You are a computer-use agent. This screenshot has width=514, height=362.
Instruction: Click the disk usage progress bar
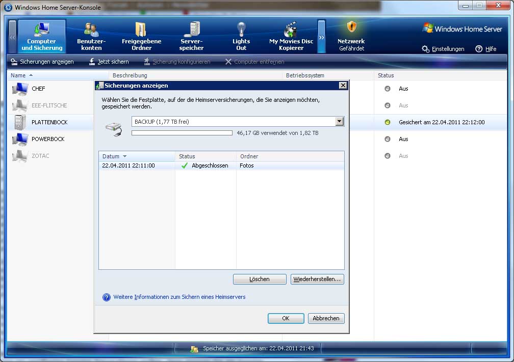pos(182,133)
